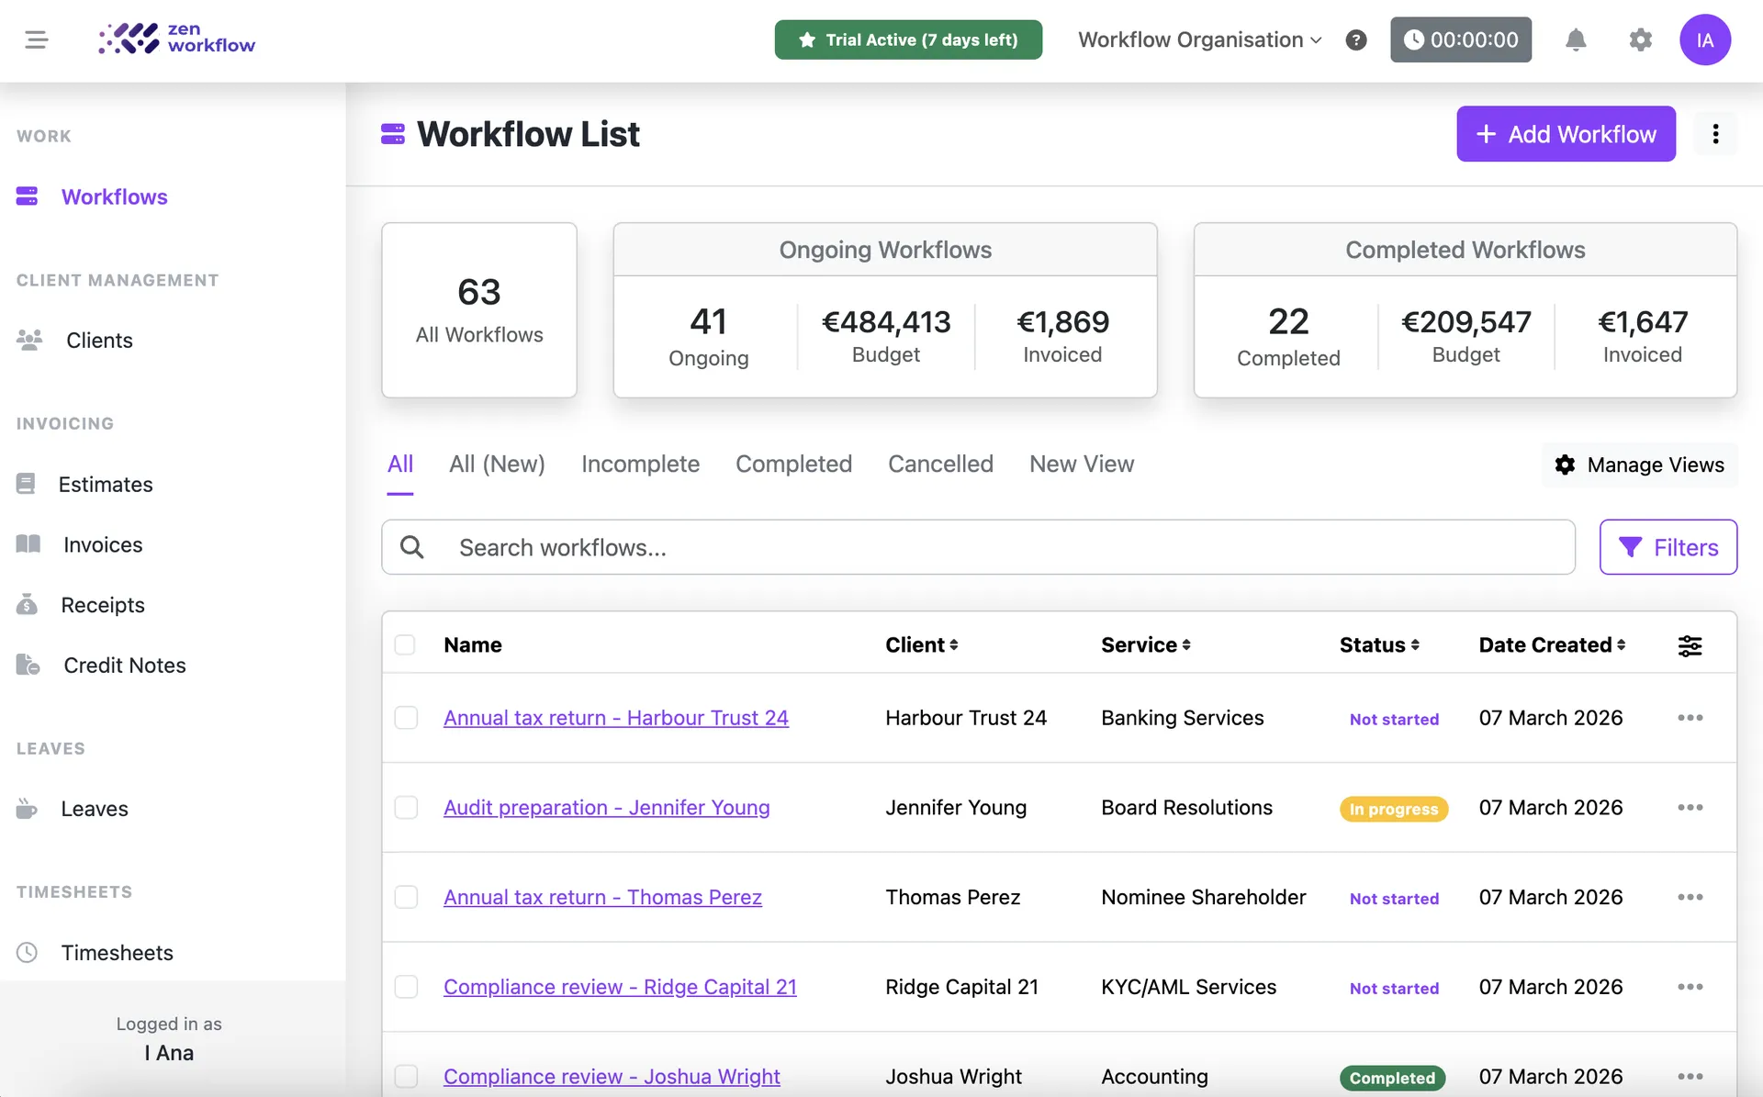Click the Add Workflow button
The image size is (1763, 1097).
point(1566,134)
